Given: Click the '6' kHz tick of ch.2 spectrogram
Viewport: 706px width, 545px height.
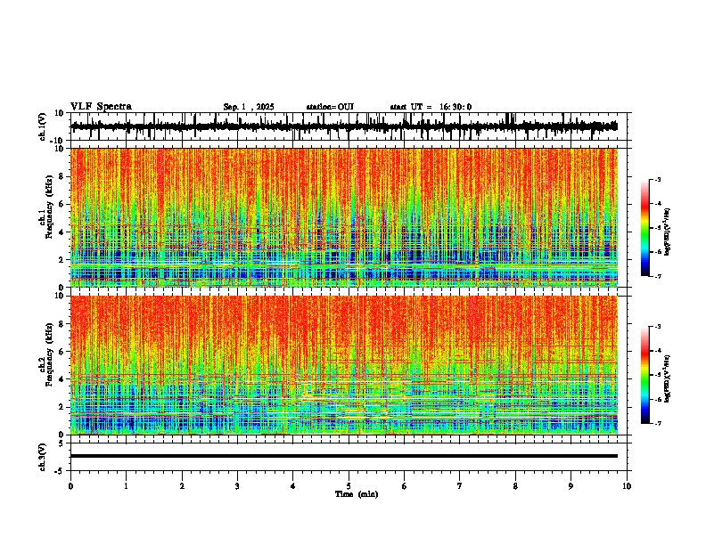Looking at the screenshot, I should (62, 352).
